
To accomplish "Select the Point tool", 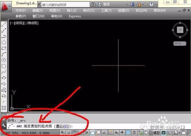I will (x=4, y=102).
